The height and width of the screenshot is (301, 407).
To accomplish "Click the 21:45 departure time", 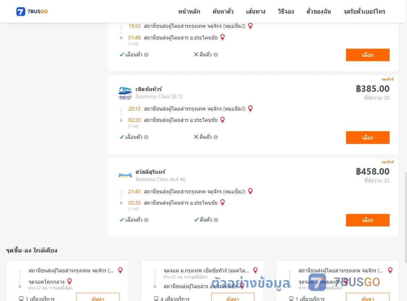I will click(x=134, y=192).
